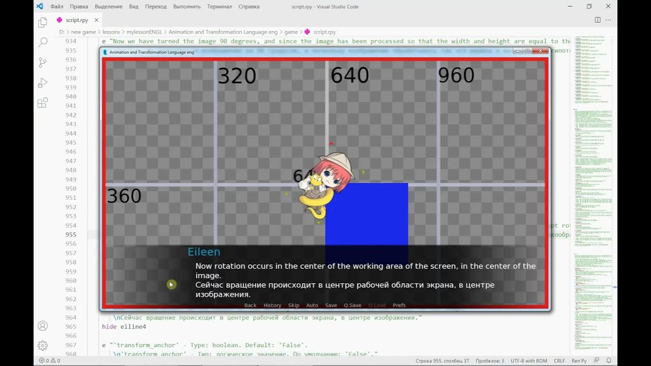
Task: Click line number 955 in the gutter
Action: (x=70, y=235)
